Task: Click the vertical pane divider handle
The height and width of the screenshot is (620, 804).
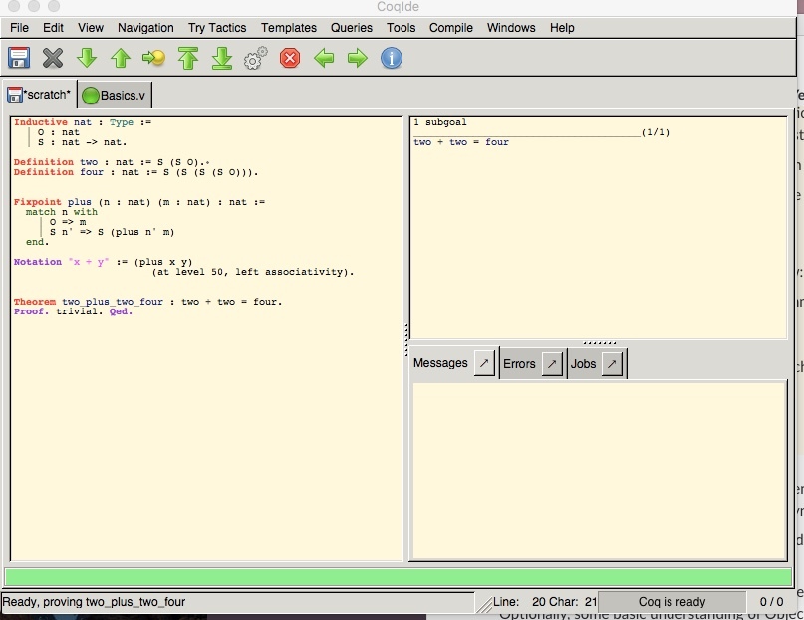Action: coord(406,339)
